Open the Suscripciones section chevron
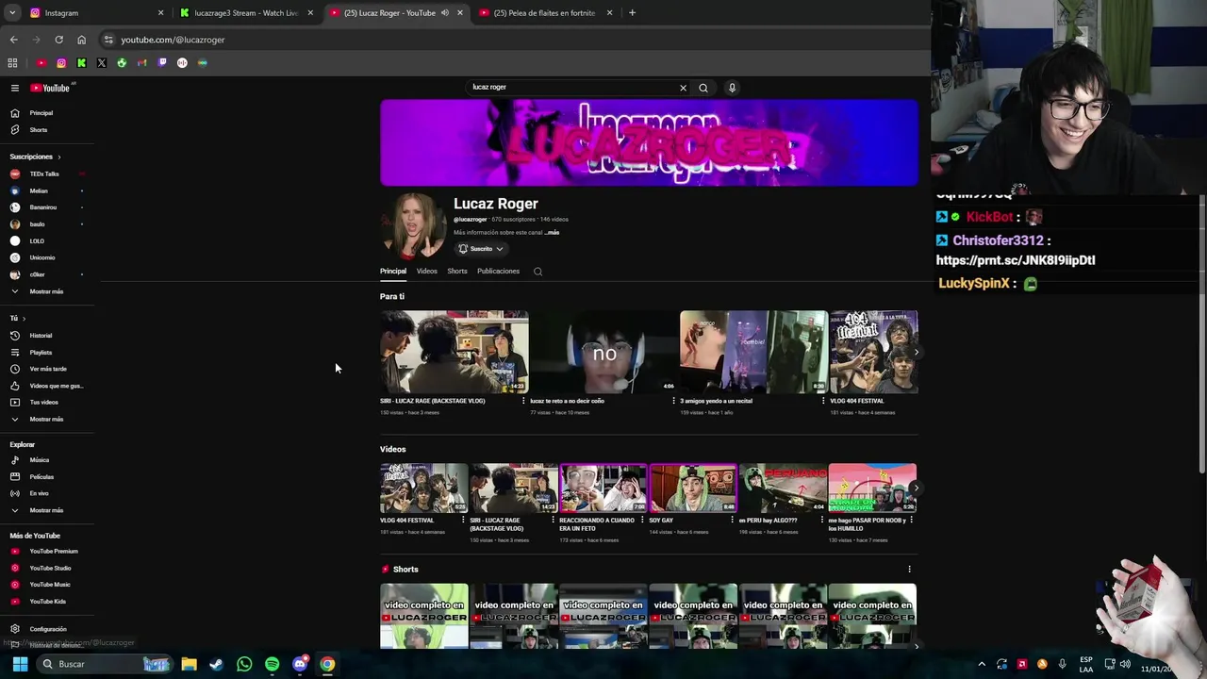The image size is (1207, 679). (x=58, y=157)
